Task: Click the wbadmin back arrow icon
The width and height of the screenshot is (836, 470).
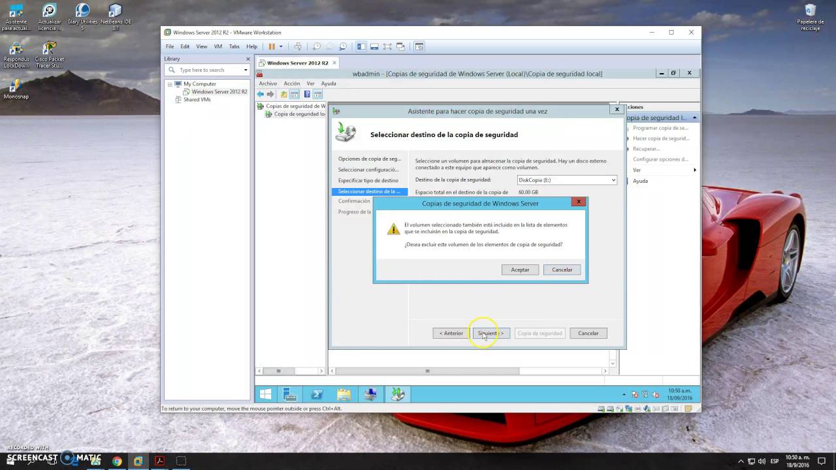Action: (261, 94)
